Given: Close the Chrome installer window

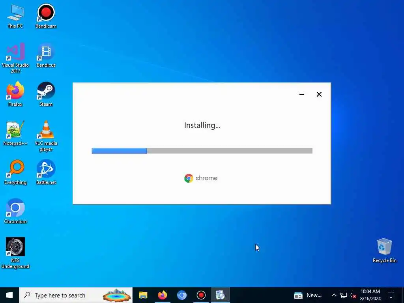Looking at the screenshot, I should pos(319,94).
